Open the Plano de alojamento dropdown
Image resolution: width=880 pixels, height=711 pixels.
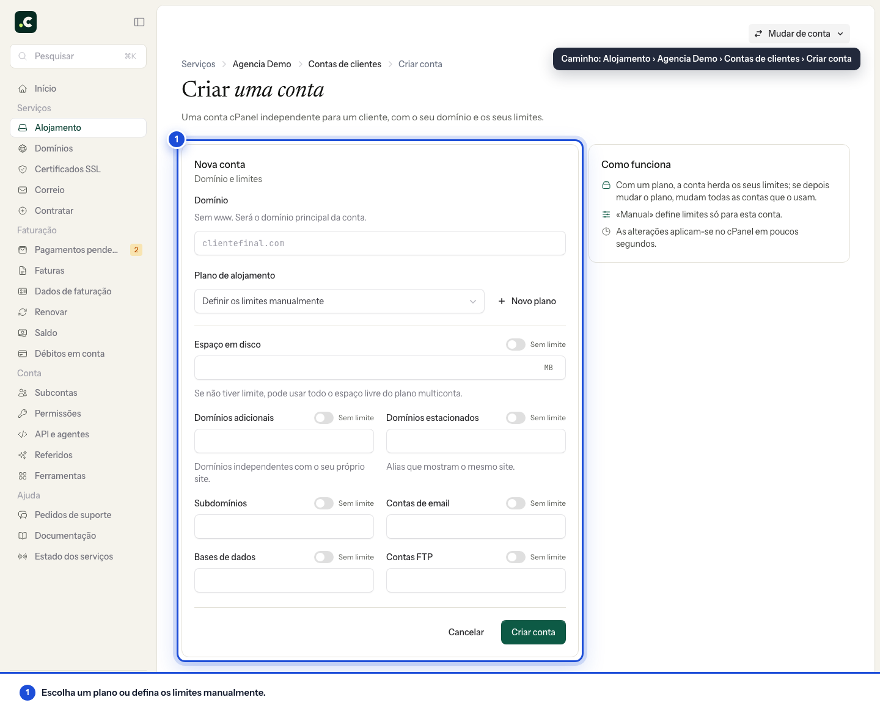[339, 301]
